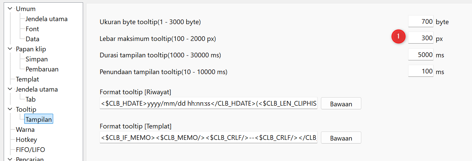
Task: Reset Templat format with Bawaan button
Action: point(341,138)
